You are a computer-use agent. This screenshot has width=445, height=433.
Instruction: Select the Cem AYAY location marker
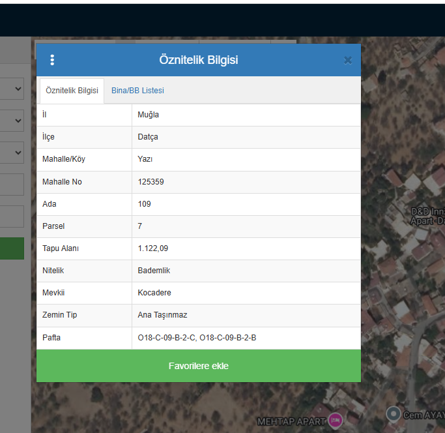(394, 414)
